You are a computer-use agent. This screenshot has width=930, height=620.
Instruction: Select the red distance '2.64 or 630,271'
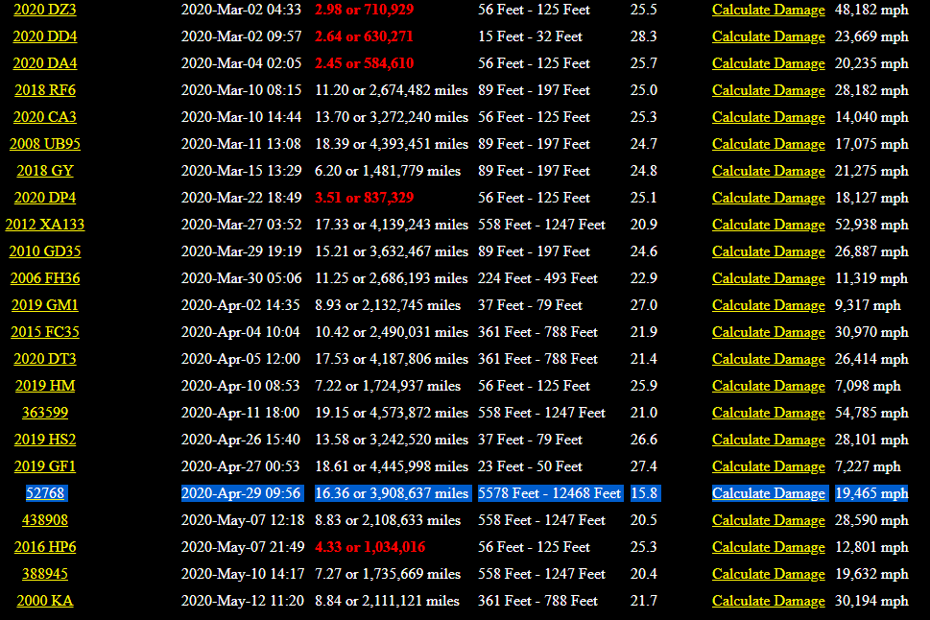364,36
